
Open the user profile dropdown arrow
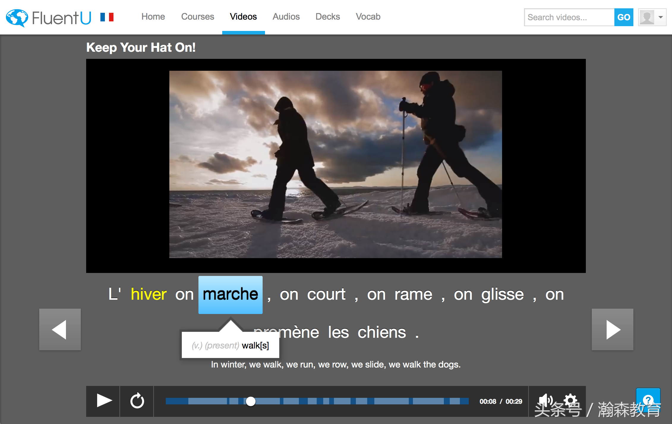click(661, 17)
